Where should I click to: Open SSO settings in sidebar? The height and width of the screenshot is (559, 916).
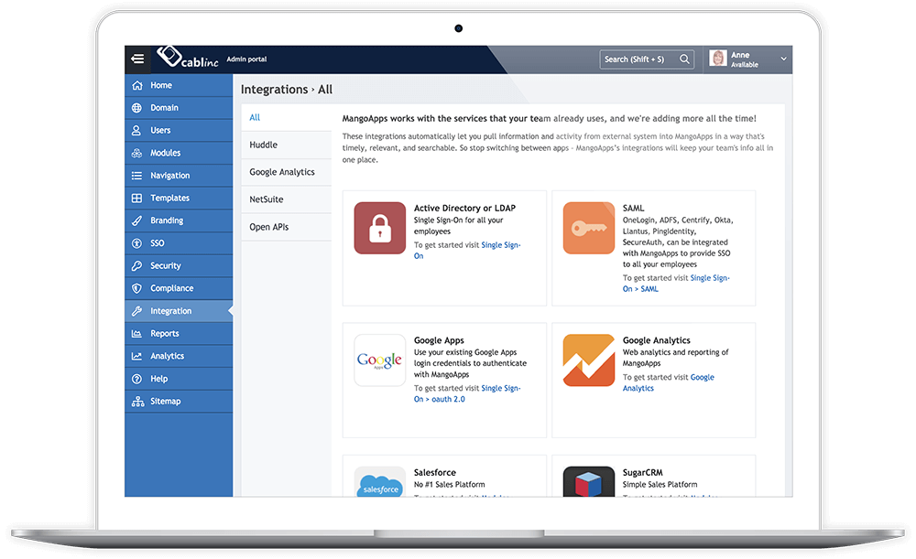[179, 243]
